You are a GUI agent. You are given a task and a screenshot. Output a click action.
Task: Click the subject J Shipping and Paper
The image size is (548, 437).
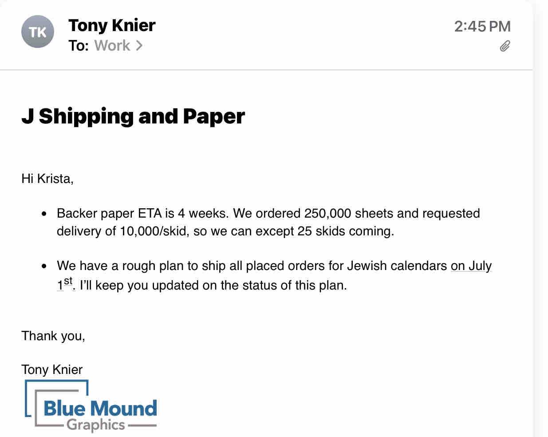(x=133, y=116)
